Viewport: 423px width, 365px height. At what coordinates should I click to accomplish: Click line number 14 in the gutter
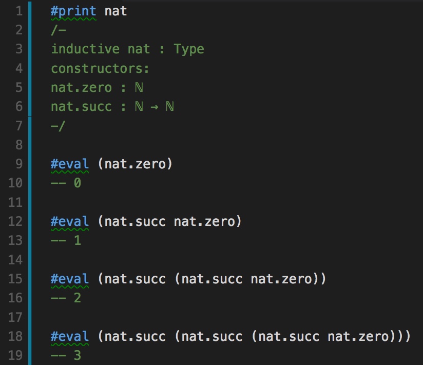point(15,260)
